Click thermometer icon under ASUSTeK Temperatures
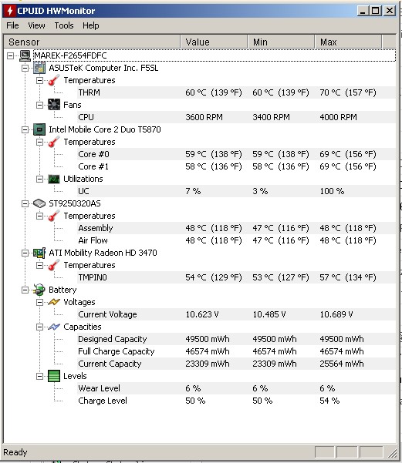The image size is (402, 463). (54, 80)
